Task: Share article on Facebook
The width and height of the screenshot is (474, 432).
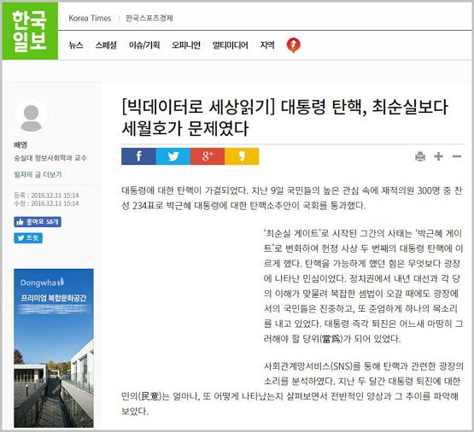Action: click(x=138, y=156)
